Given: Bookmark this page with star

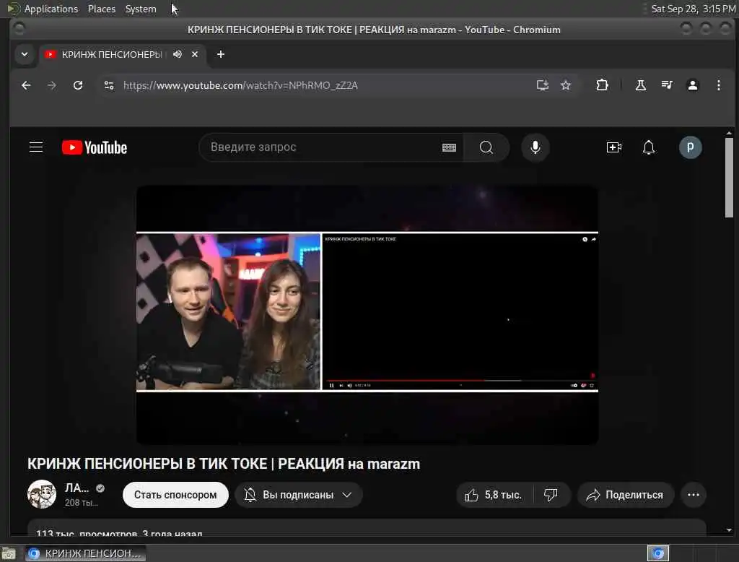Looking at the screenshot, I should (566, 85).
